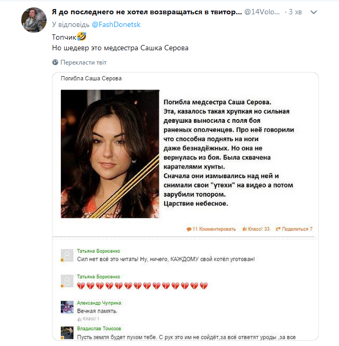Click first Татьяна Борисенко placeholder avatar
Image resolution: width=339 pixels, height=346 pixels.
click(67, 255)
